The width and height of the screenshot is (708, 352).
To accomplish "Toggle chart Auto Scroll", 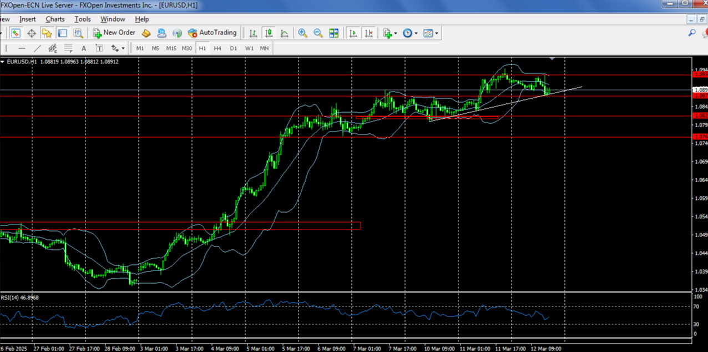I will pyautogui.click(x=352, y=33).
